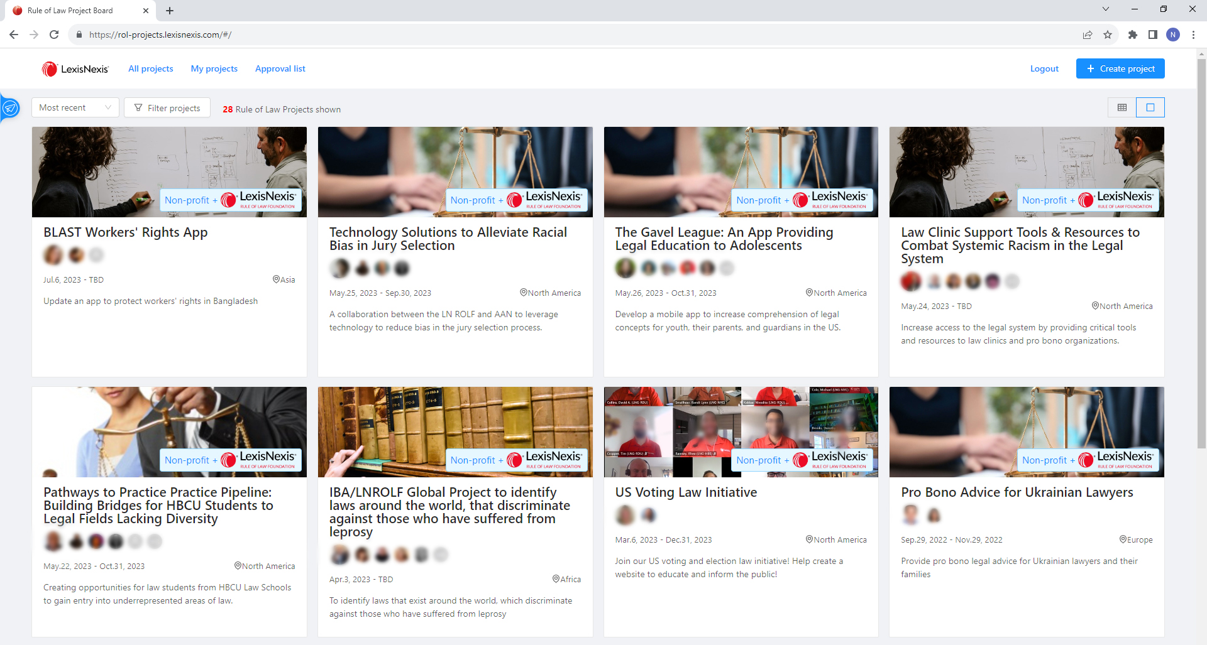The image size is (1207, 645).
Task: Open Chrome profile avatar N
Action: [x=1173, y=35]
